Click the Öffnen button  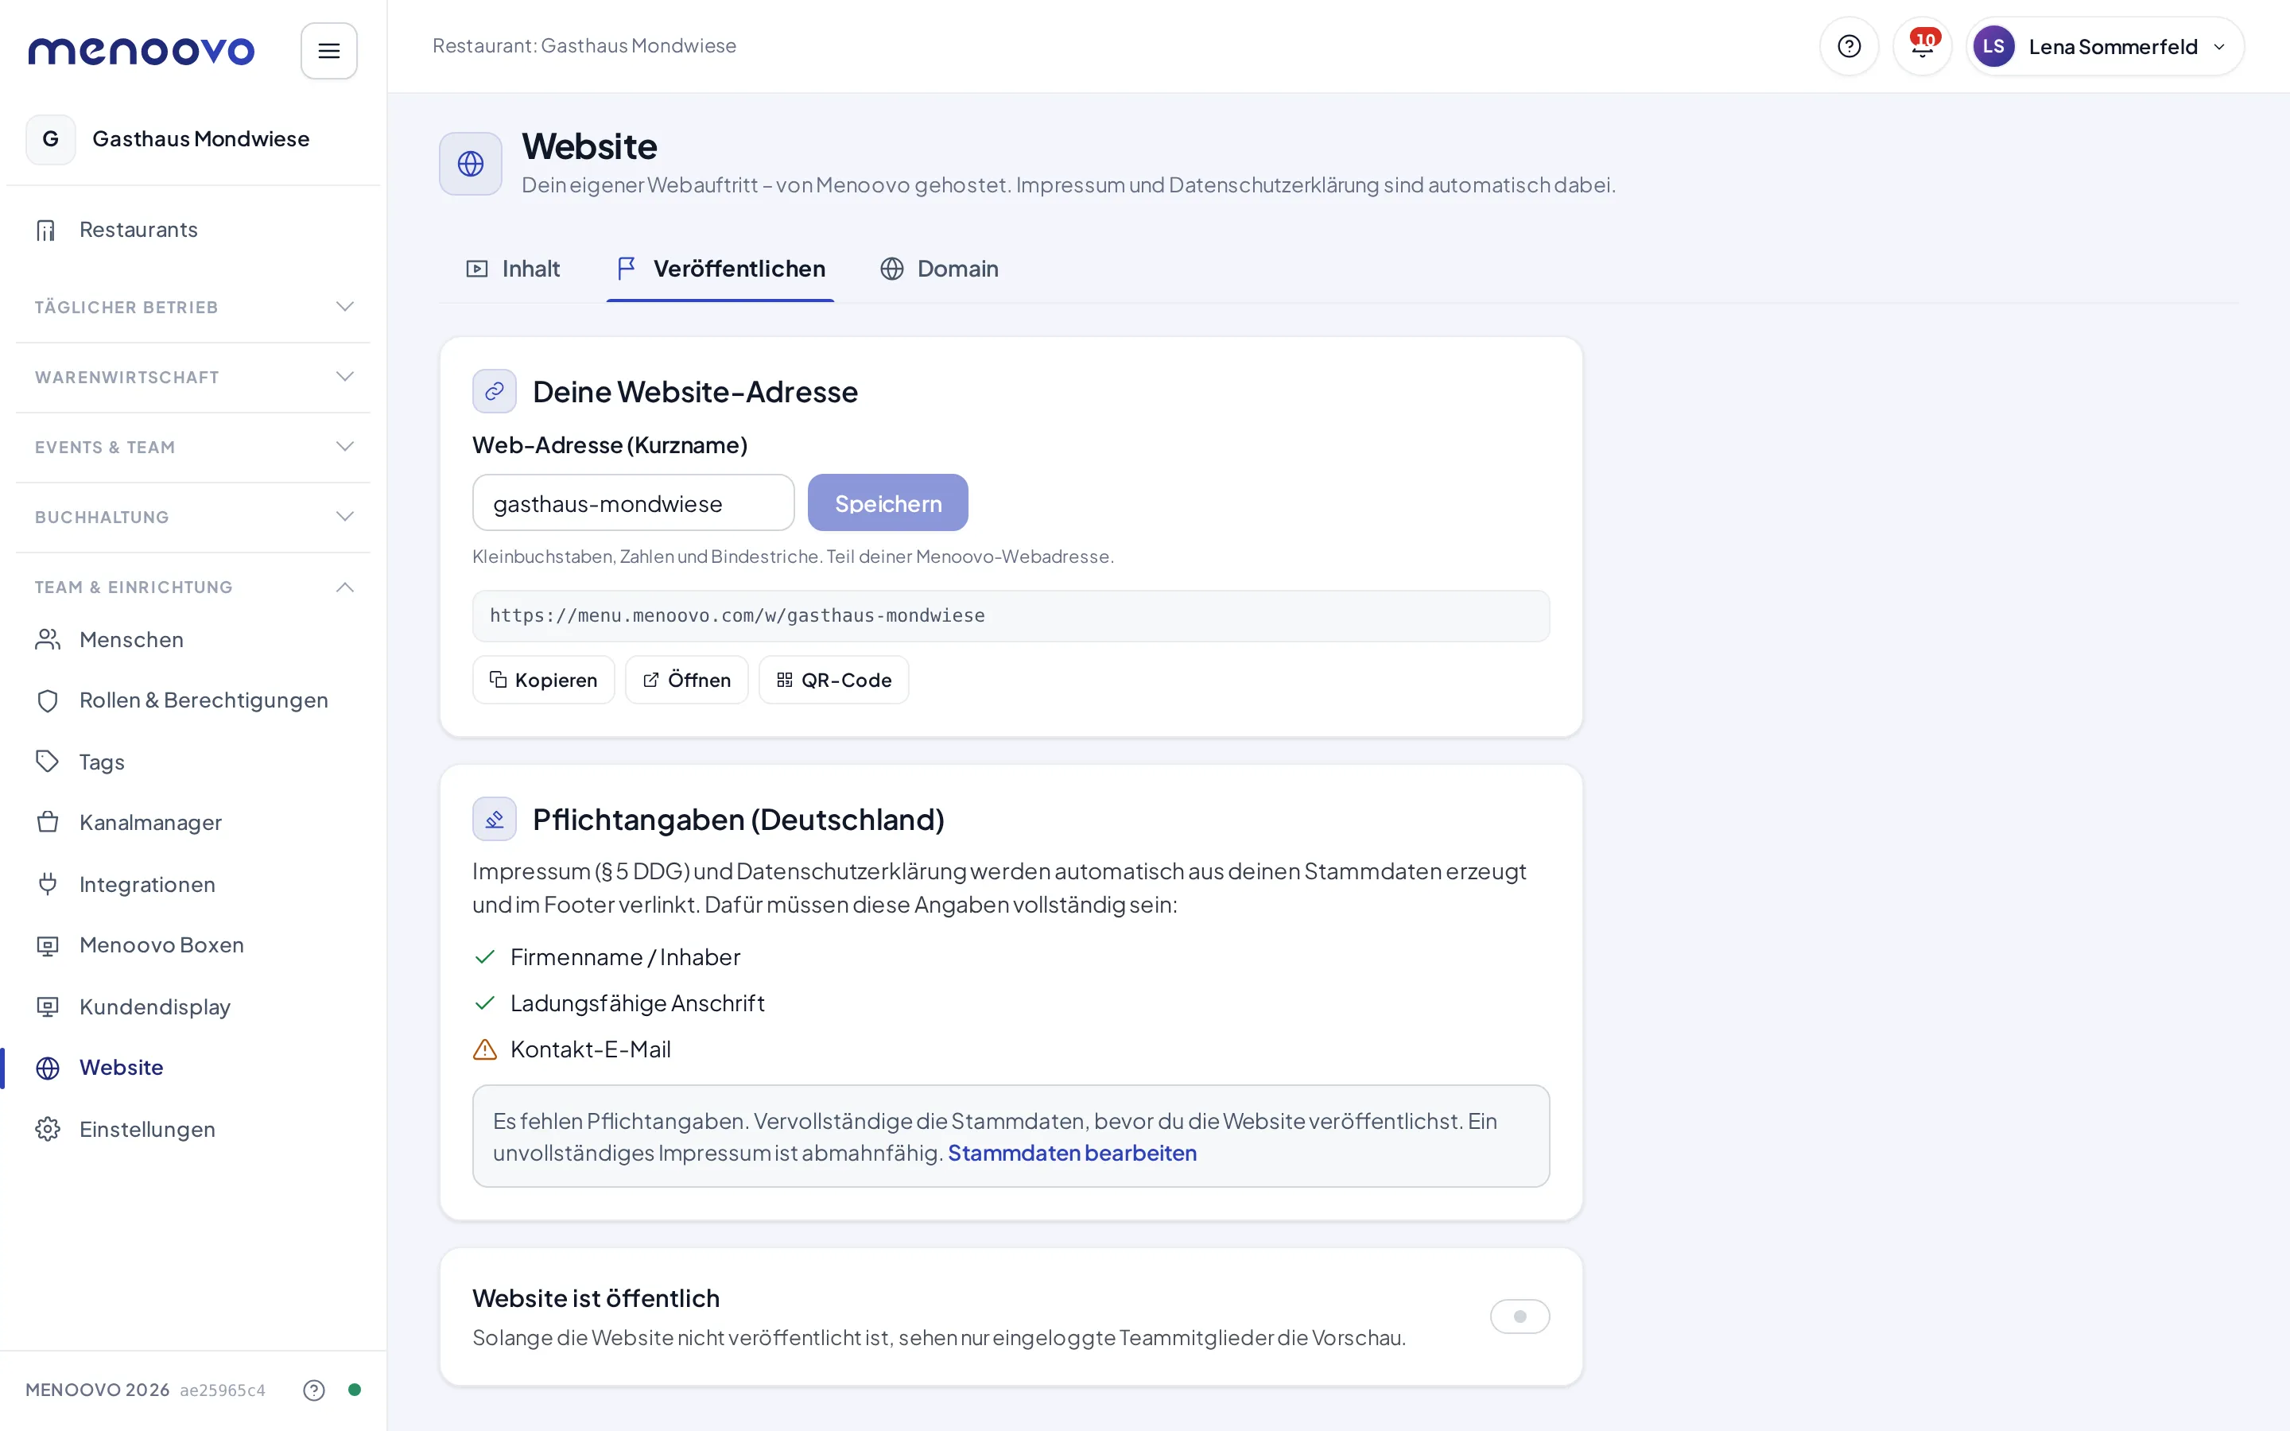click(686, 680)
